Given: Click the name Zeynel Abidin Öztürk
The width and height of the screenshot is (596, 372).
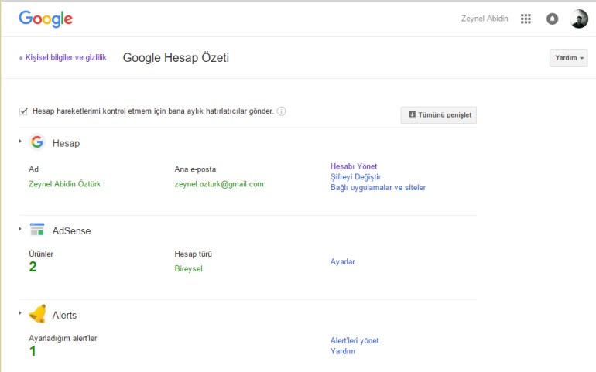Looking at the screenshot, I should pyautogui.click(x=64, y=184).
